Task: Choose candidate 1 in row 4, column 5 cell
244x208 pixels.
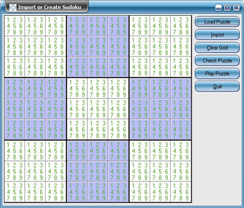Action: pyautogui.click(x=92, y=82)
